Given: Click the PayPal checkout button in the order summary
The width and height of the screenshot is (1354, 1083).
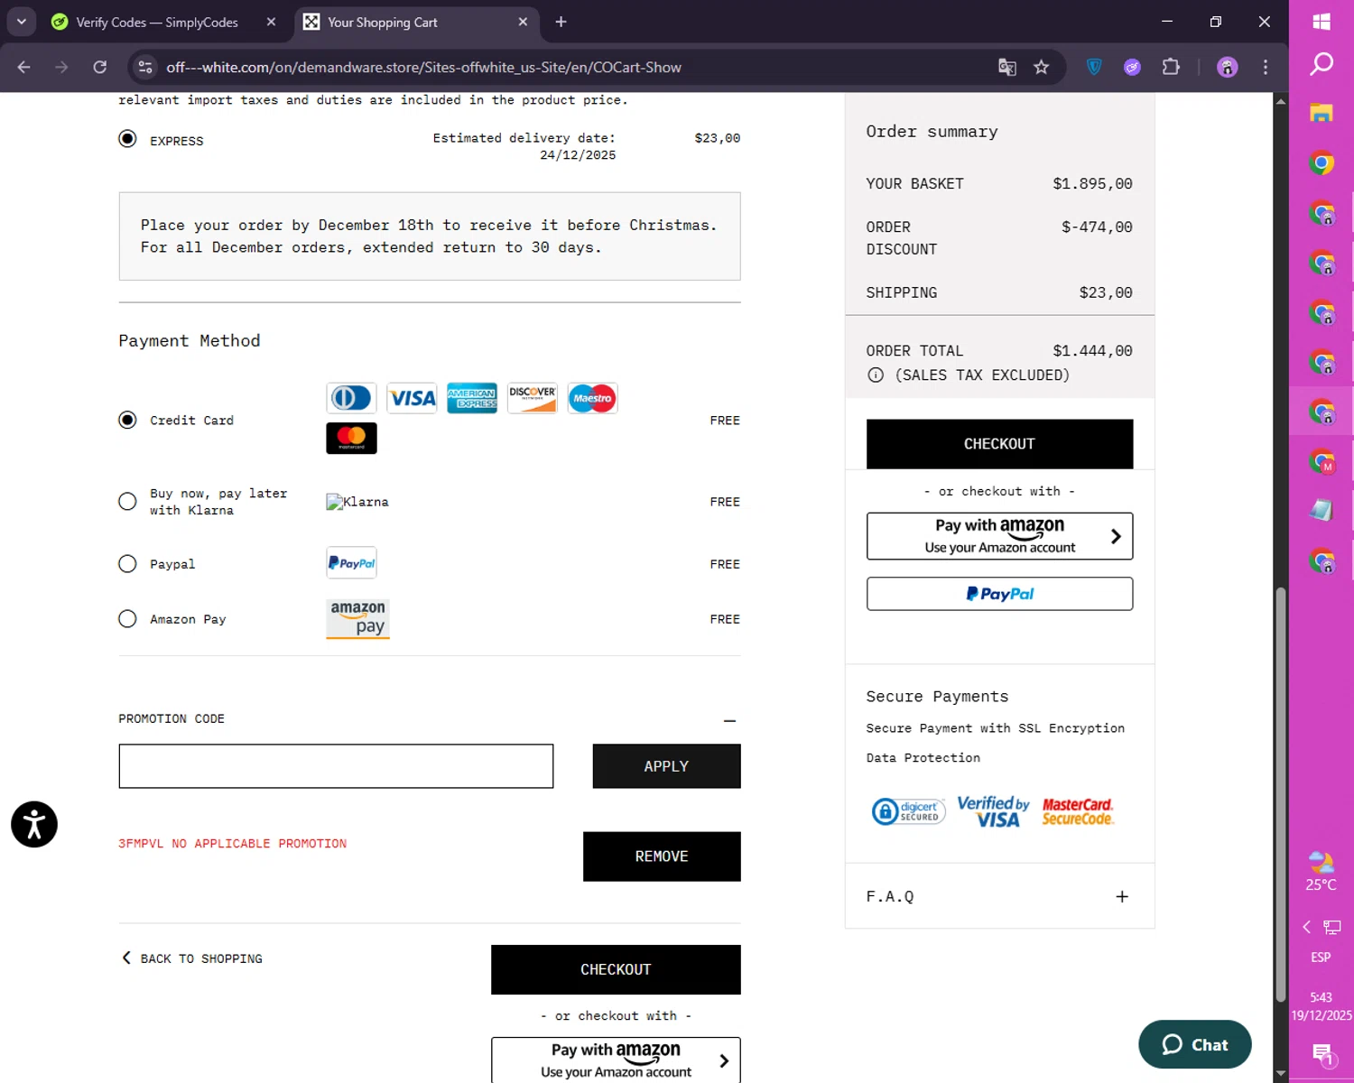Looking at the screenshot, I should pyautogui.click(x=999, y=594).
